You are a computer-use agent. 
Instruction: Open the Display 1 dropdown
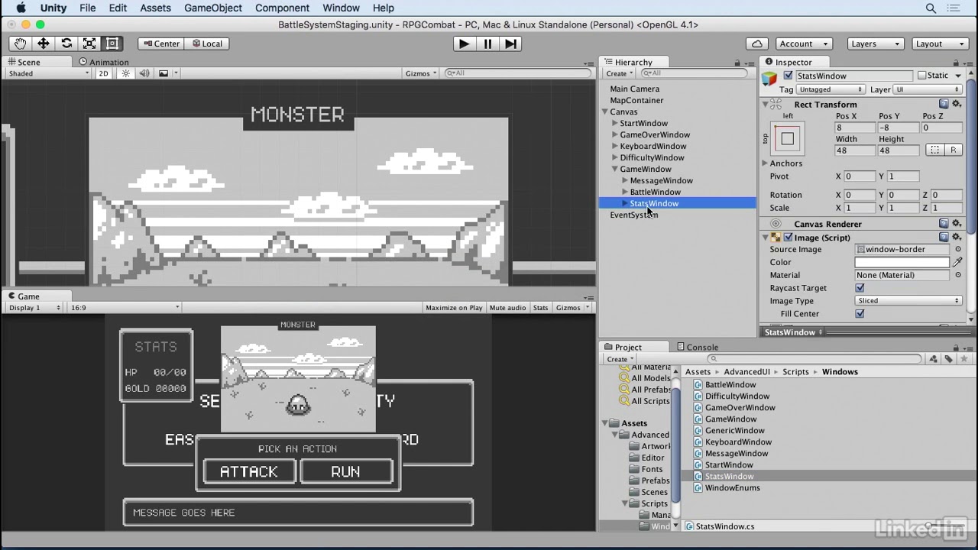coord(34,307)
